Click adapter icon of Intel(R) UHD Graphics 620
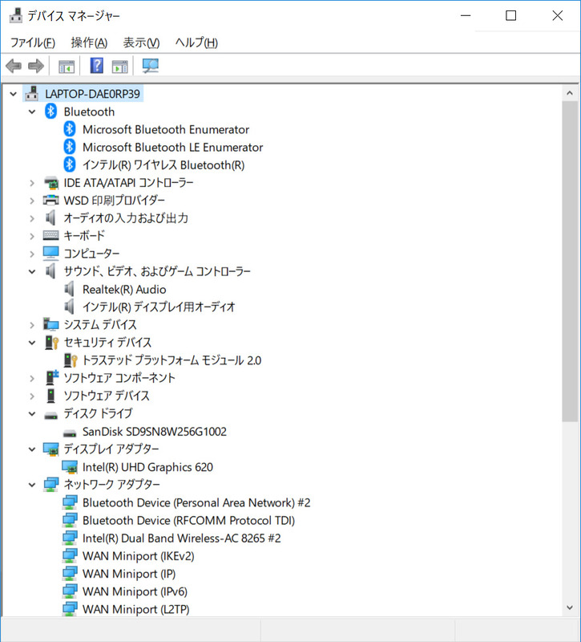 [x=70, y=467]
